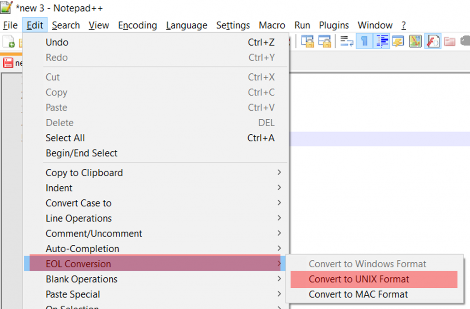The image size is (470, 309).
Task: Click the Synchronize Vertical Scrolling icon
Action: coord(308,41)
